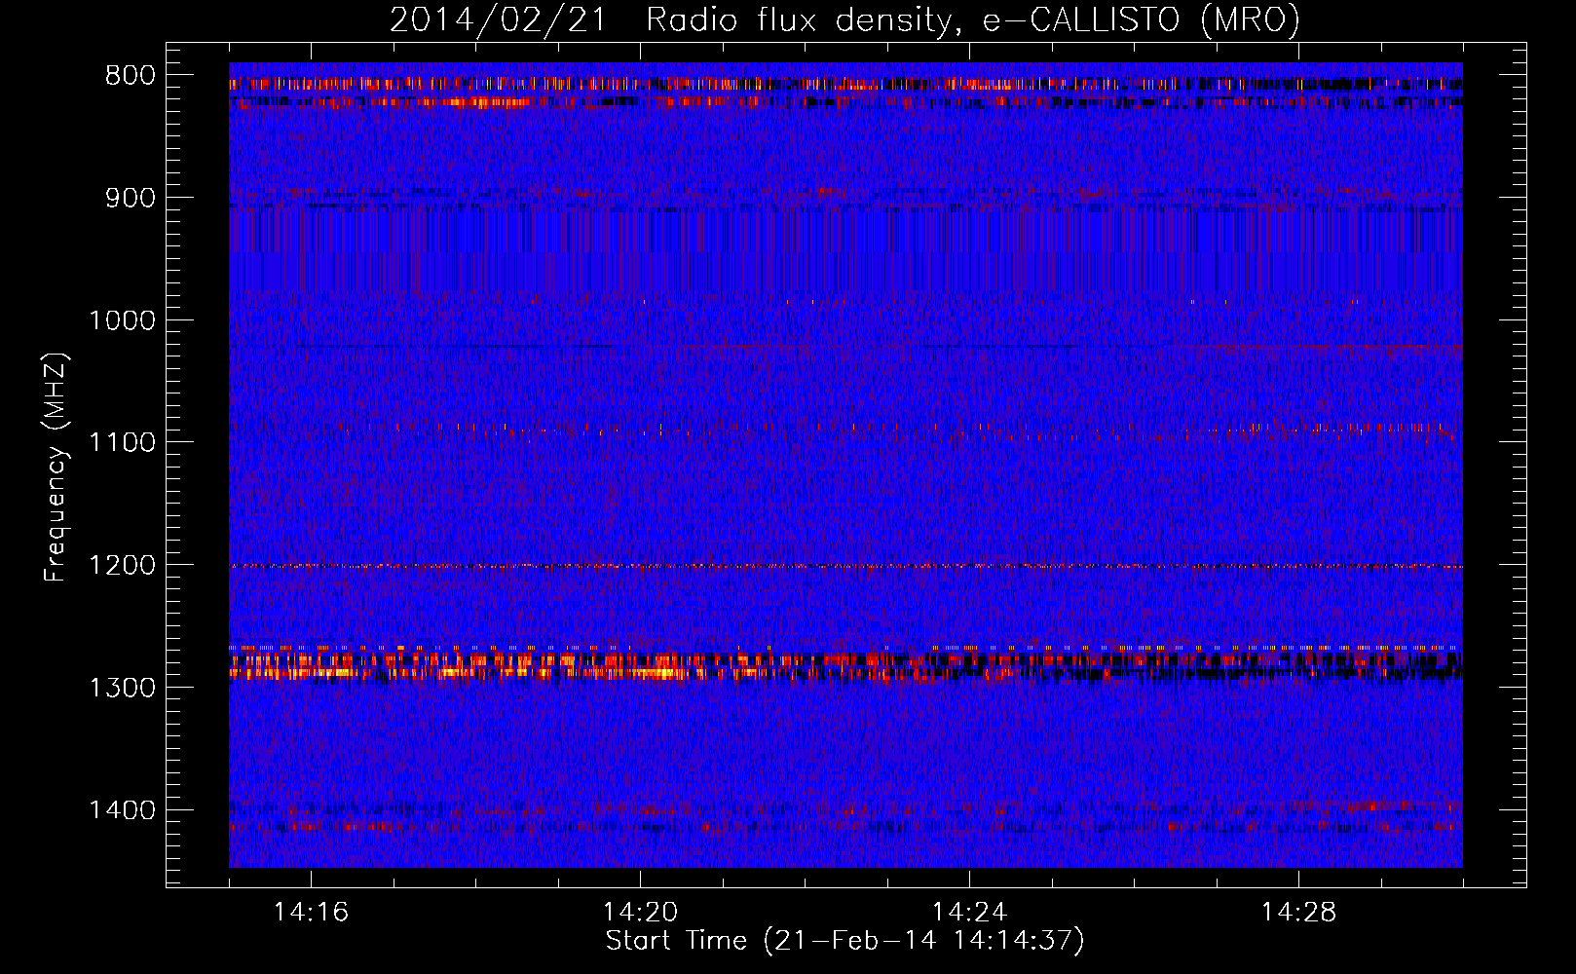Screen dimensions: 1576x974
Task: Click the thin orange line at 1200 MHz
Action: pyautogui.click(x=845, y=566)
